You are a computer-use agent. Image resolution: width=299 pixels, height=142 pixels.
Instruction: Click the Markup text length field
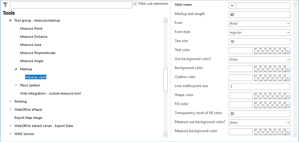pyautogui.click(x=259, y=15)
